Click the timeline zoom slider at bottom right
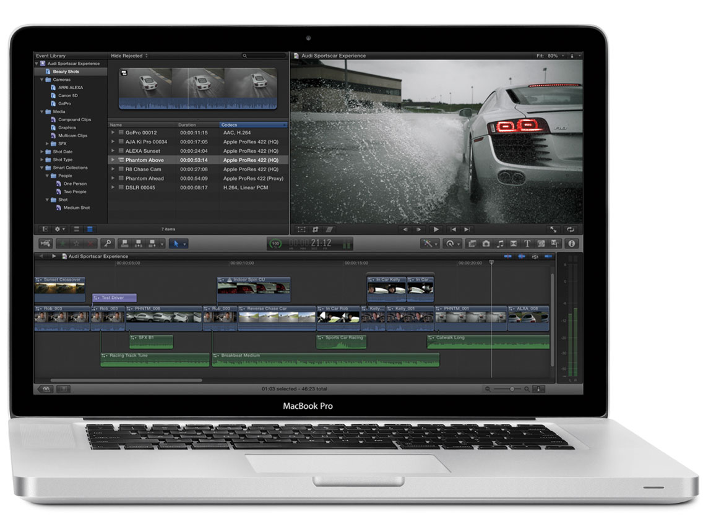The image size is (703, 527). (512, 388)
